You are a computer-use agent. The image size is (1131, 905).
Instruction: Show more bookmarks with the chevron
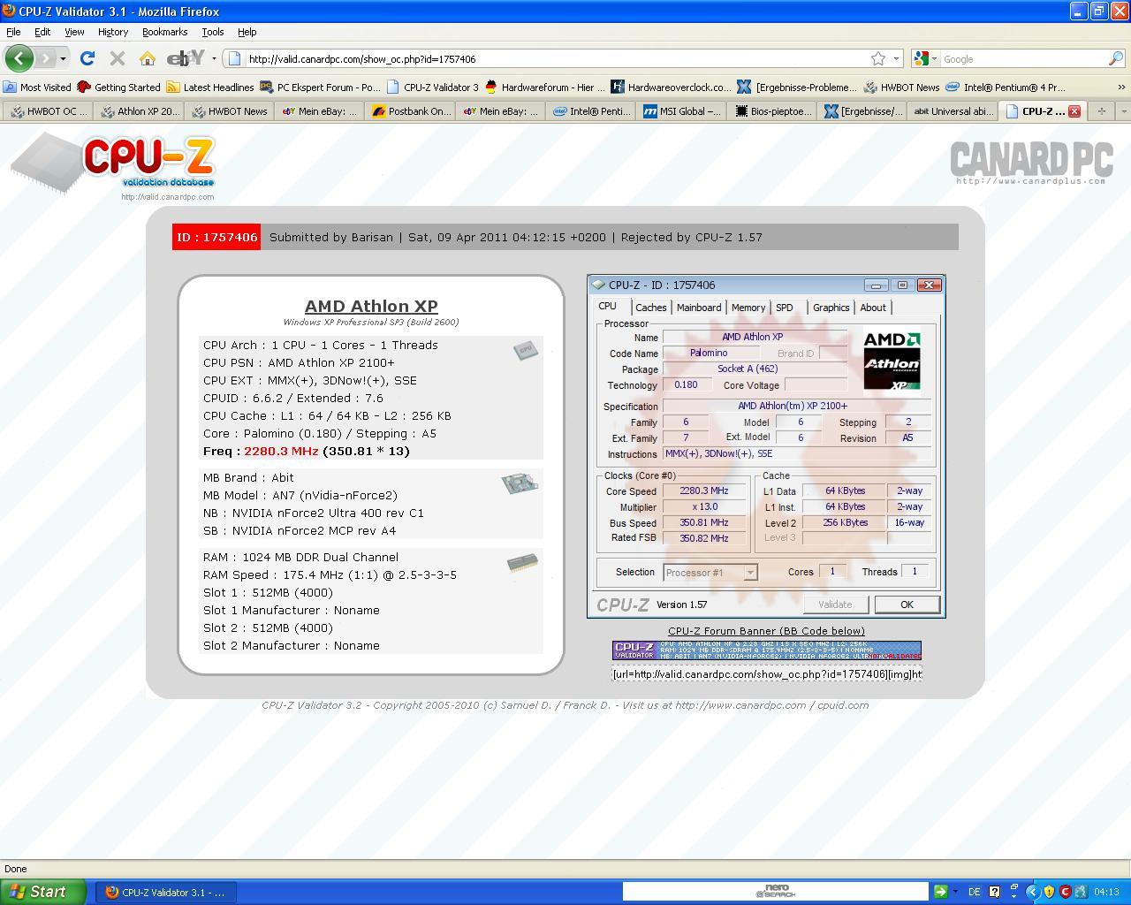1121,87
